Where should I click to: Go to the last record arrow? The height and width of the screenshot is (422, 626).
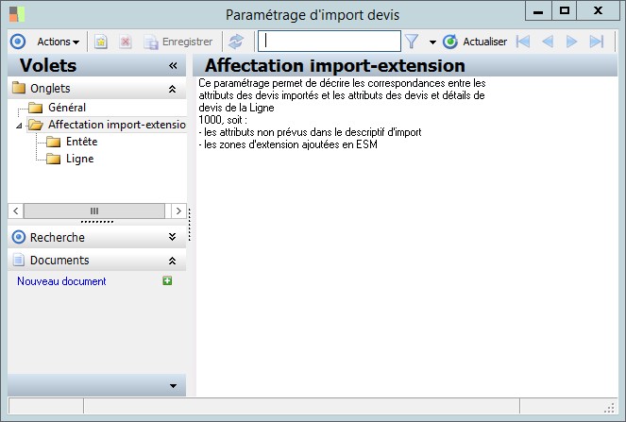point(597,42)
